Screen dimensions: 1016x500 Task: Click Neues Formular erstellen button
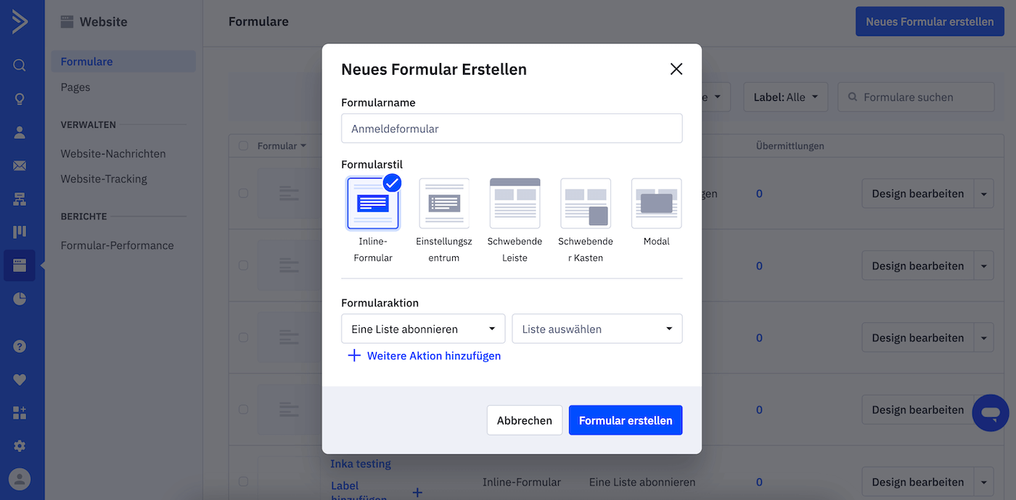coord(930,22)
